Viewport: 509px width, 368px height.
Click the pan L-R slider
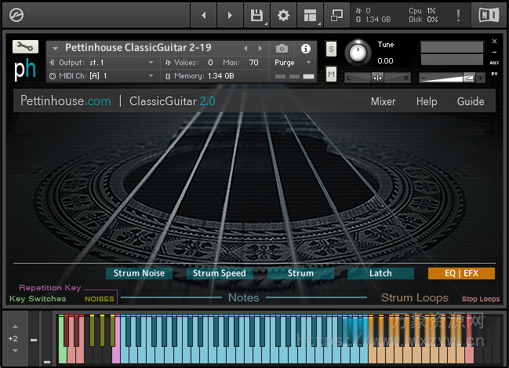click(x=377, y=78)
